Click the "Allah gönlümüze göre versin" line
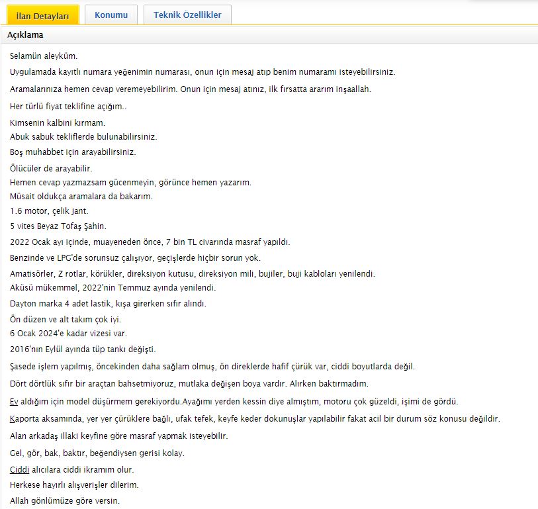 pyautogui.click(x=65, y=500)
